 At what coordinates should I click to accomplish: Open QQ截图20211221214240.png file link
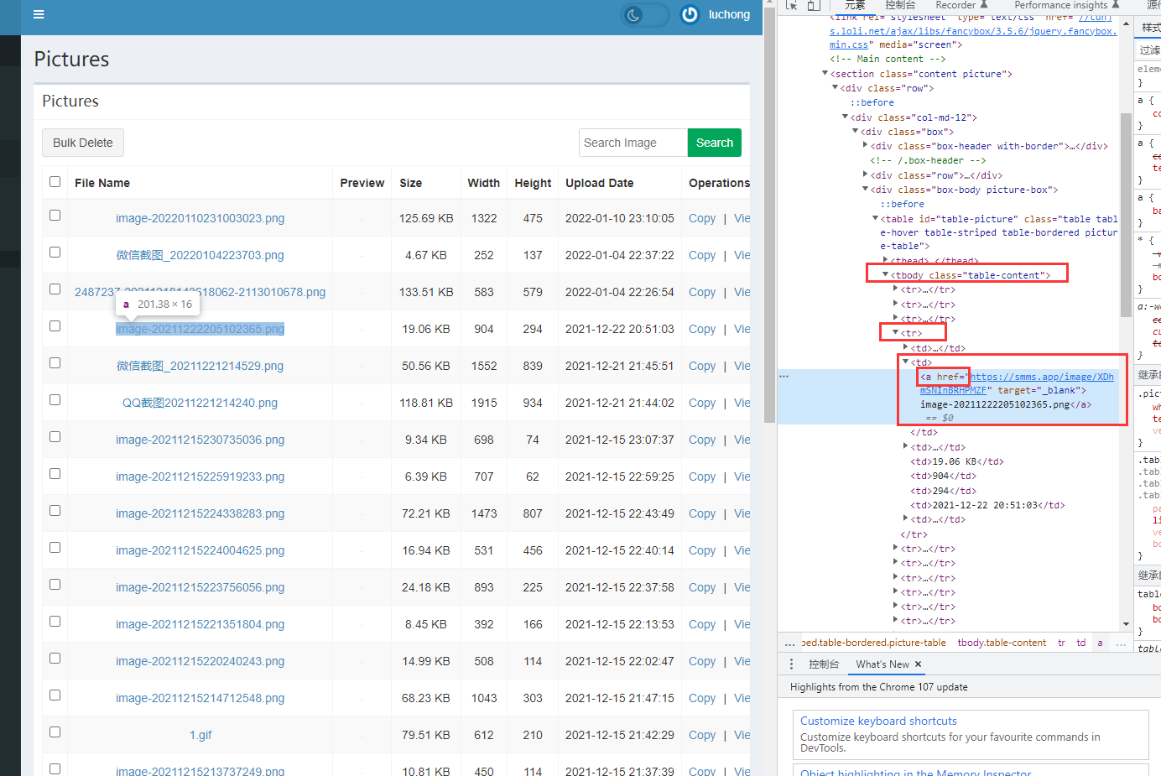(200, 403)
